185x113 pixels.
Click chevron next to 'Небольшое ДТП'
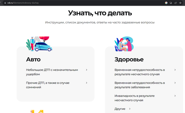pos(87,70)
